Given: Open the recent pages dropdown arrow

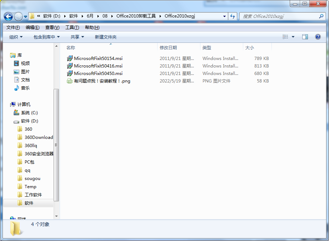Looking at the screenshot, I should [25, 16].
